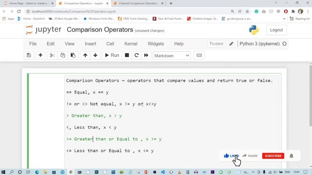
Task: Click the == Equal, x == y line
Action: click(88, 92)
